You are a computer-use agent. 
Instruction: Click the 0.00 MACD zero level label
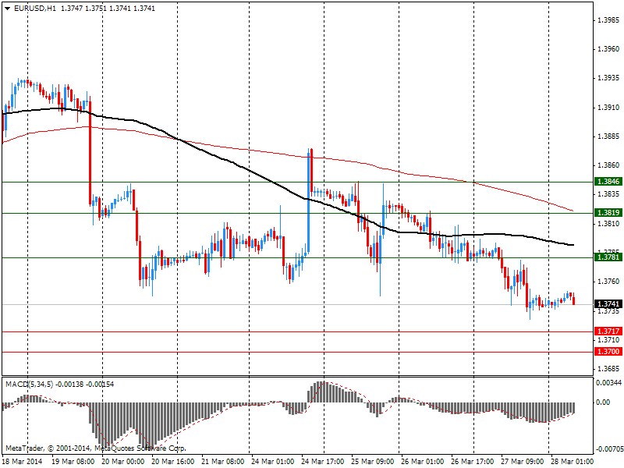click(603, 402)
